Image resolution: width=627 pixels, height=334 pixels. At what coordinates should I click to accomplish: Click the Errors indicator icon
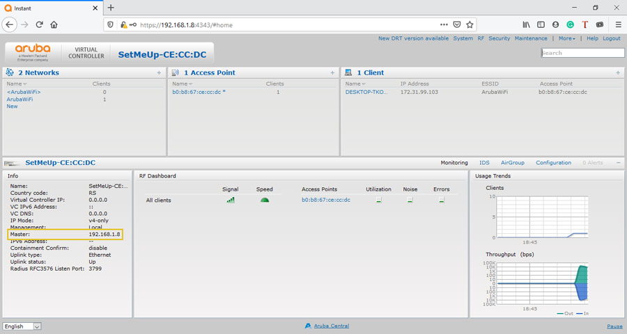pyautogui.click(x=441, y=200)
